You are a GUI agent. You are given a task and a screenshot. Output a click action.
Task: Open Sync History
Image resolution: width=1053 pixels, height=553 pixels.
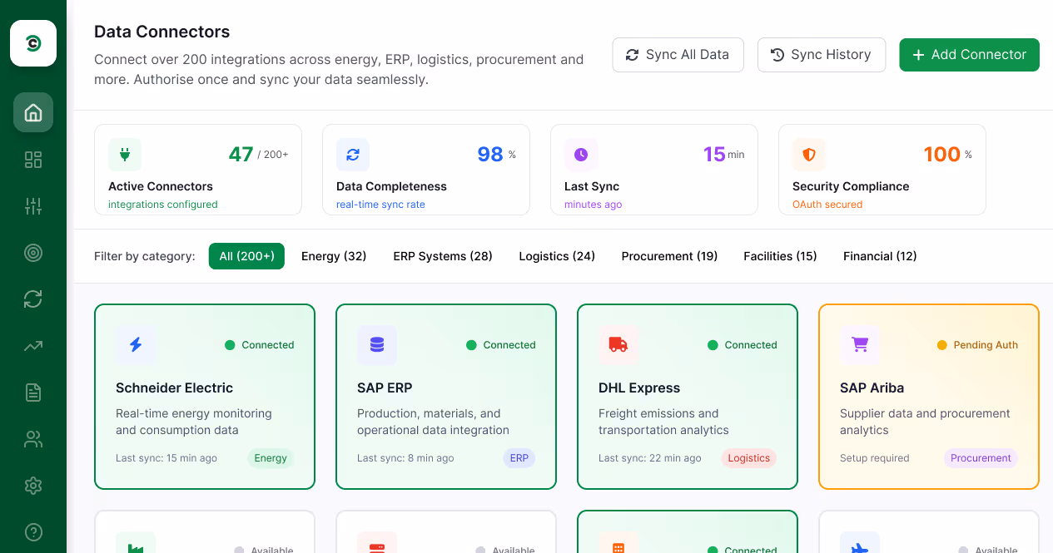(822, 55)
